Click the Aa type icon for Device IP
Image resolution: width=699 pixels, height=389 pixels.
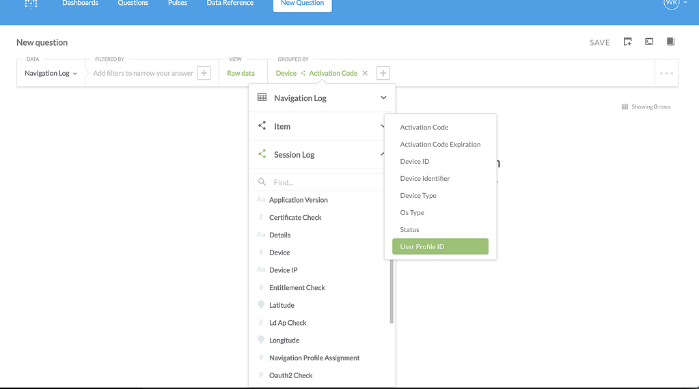click(261, 270)
